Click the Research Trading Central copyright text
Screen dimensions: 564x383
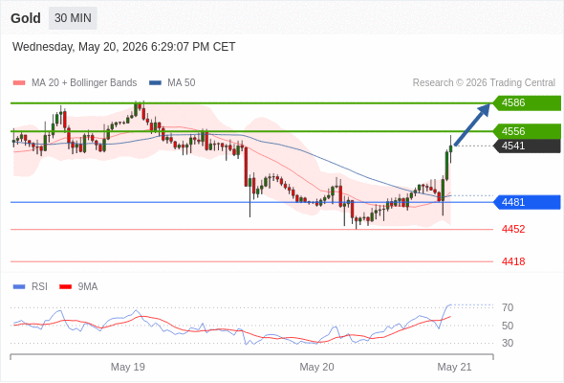484,83
